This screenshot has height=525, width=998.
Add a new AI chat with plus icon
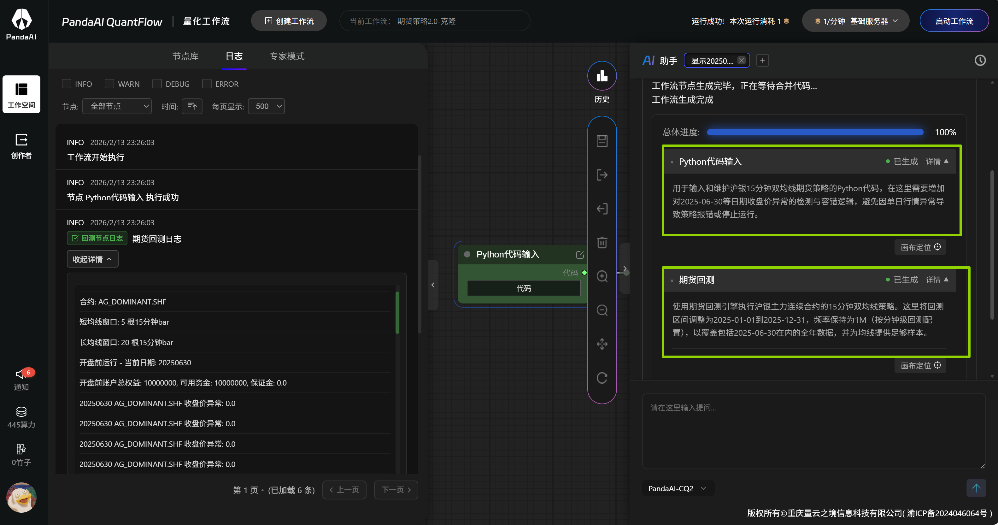[x=762, y=61]
